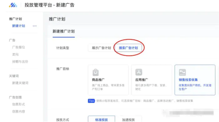Click the platform logo icon
Screen dimensions: 219x122
point(13,5)
